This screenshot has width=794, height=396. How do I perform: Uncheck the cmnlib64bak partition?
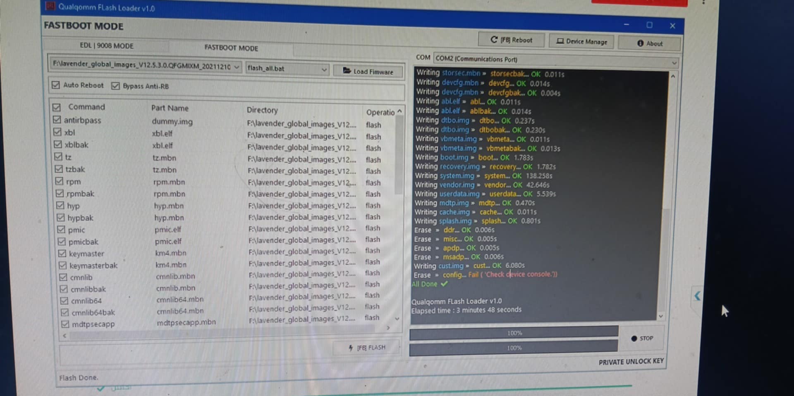65,312
